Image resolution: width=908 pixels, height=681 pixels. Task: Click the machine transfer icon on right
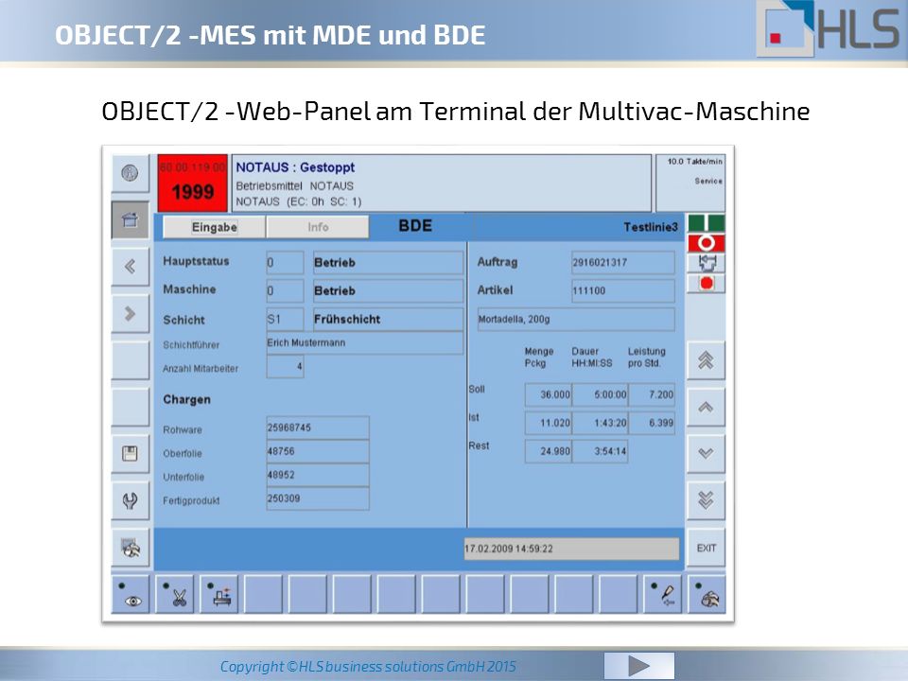[707, 263]
